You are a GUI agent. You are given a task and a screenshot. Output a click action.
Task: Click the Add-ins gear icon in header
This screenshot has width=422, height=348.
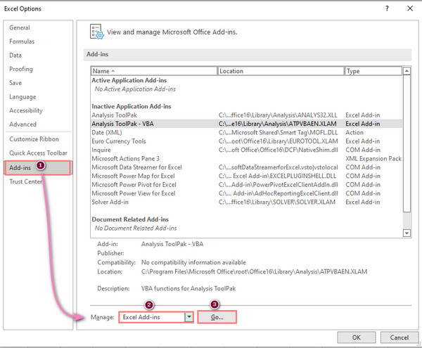96,32
